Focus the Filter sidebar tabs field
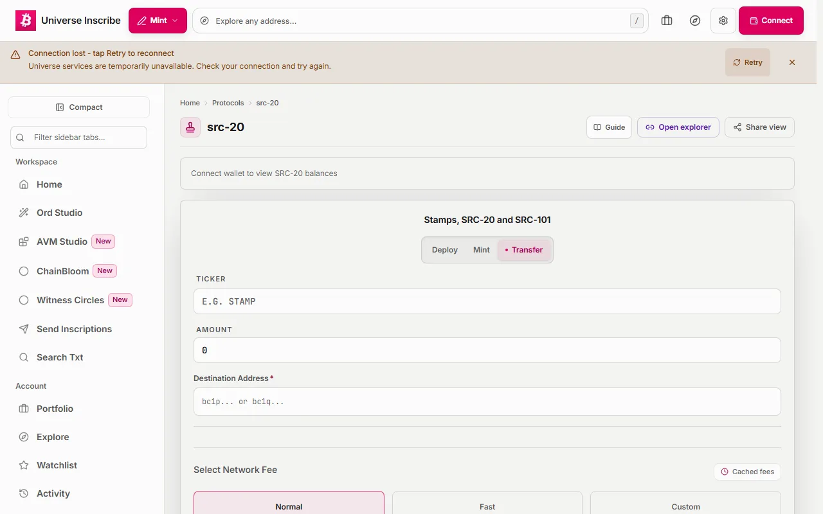This screenshot has width=823, height=514. (78, 137)
